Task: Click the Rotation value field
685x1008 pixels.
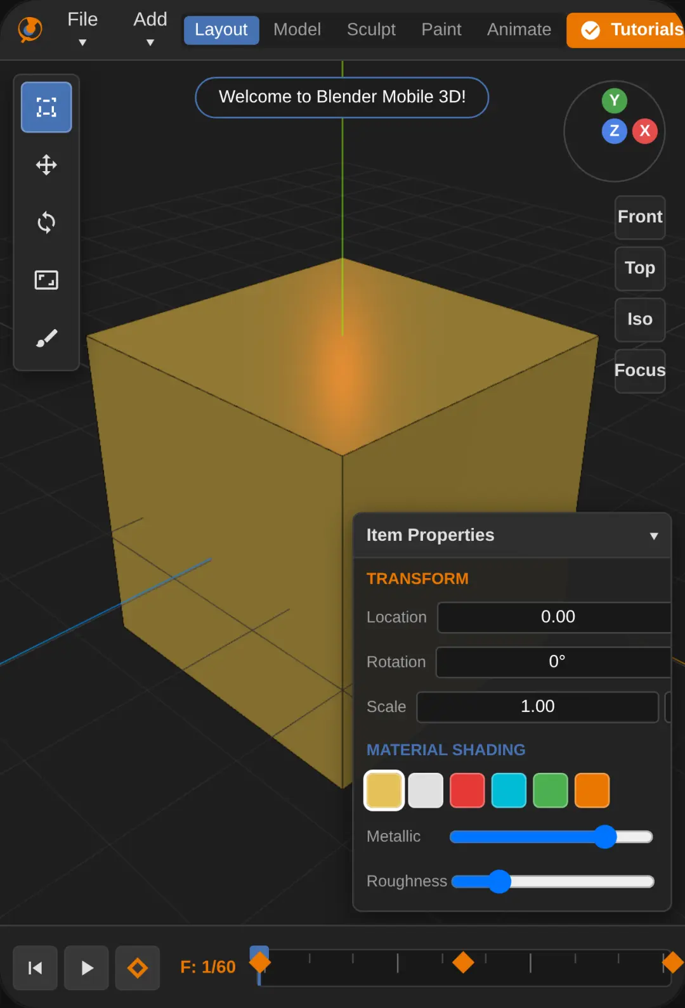Action: point(553,662)
